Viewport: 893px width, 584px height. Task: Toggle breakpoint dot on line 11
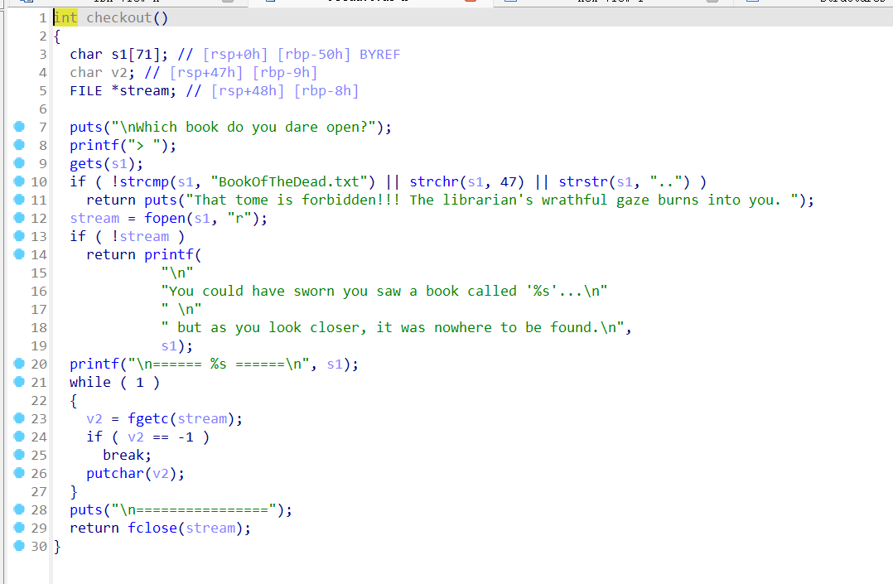(x=19, y=200)
